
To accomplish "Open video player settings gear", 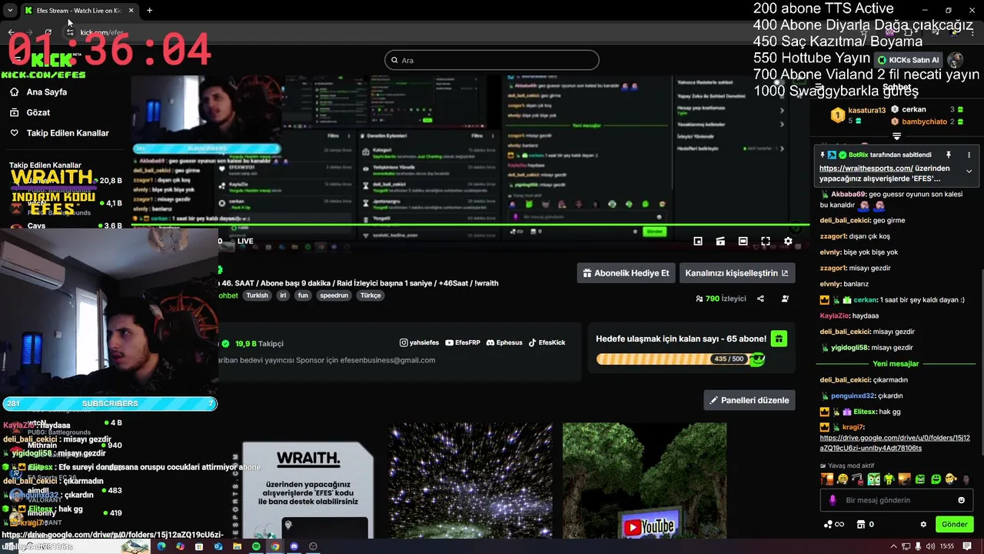I will (788, 241).
